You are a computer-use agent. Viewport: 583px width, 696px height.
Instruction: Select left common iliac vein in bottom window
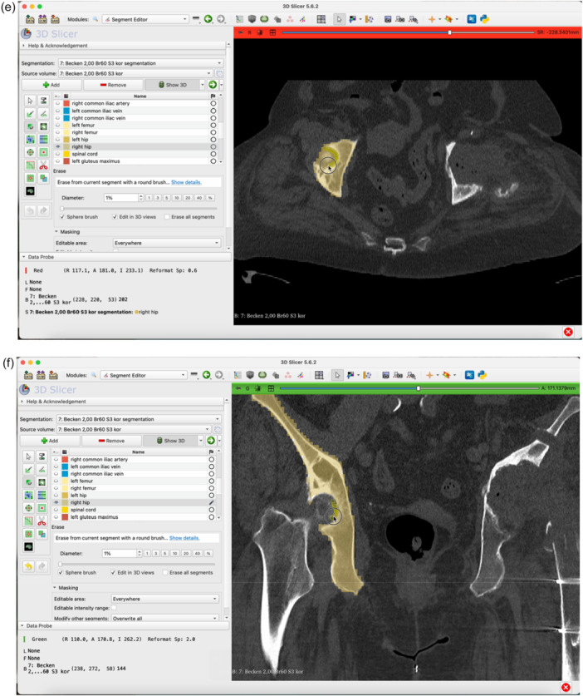point(96,466)
